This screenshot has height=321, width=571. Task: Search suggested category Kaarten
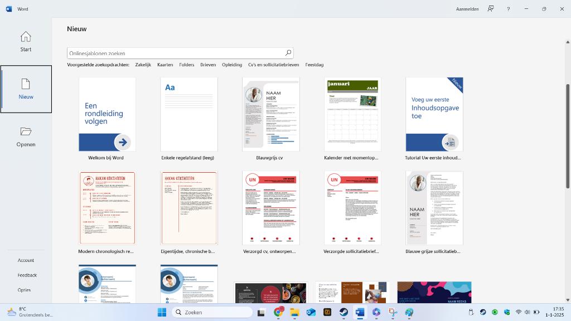pos(165,65)
